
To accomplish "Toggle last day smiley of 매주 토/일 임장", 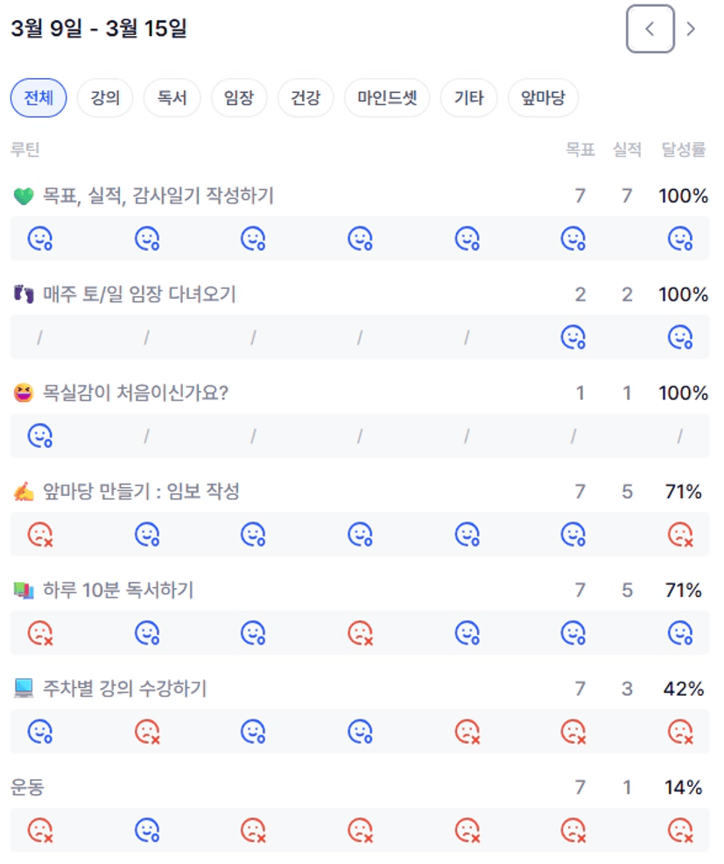I will [x=680, y=336].
